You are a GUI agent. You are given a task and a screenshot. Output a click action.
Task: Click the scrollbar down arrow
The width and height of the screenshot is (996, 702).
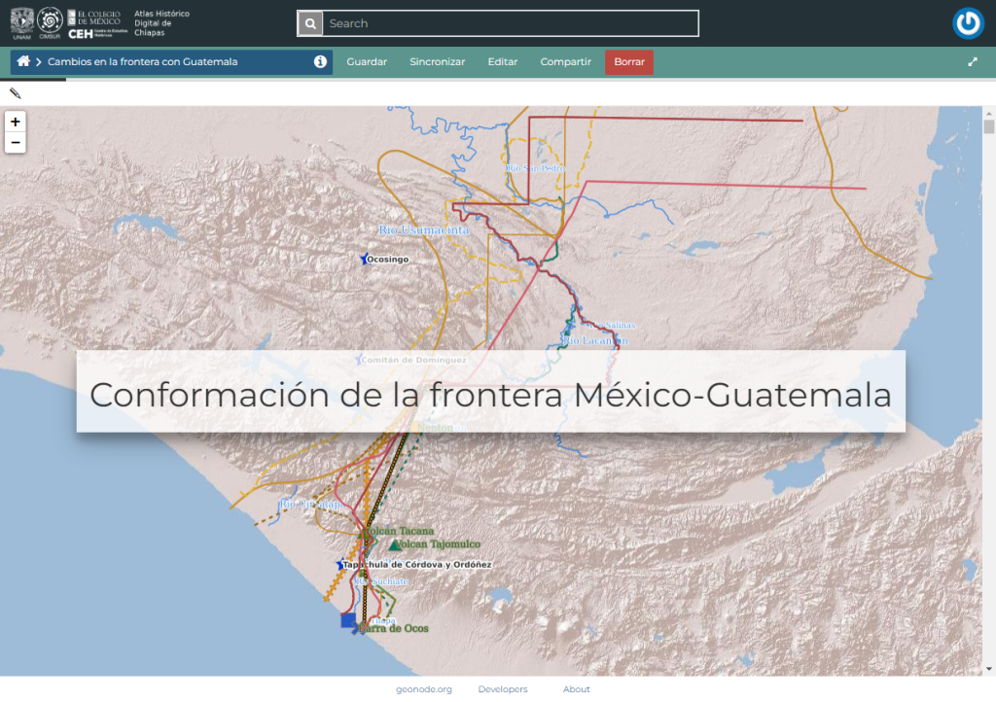click(x=988, y=668)
